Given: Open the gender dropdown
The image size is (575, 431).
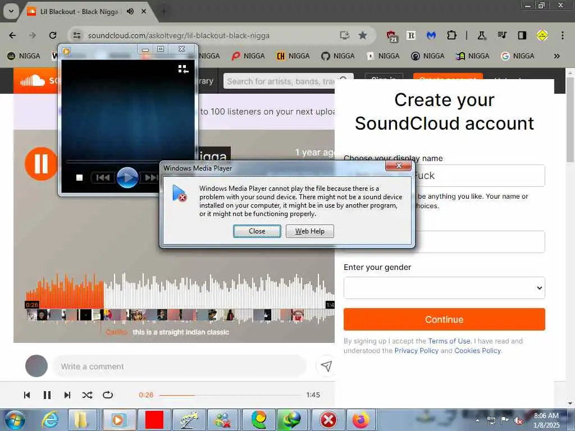Looking at the screenshot, I should pyautogui.click(x=444, y=288).
